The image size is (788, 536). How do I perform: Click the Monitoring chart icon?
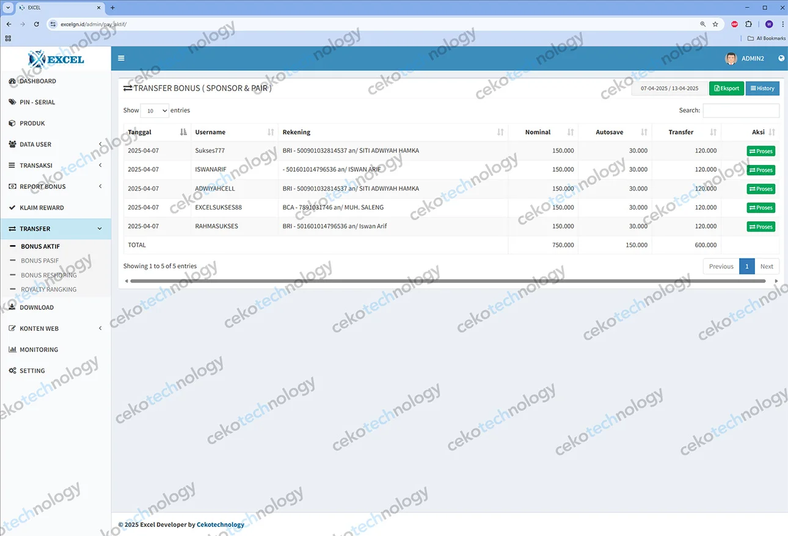click(13, 350)
